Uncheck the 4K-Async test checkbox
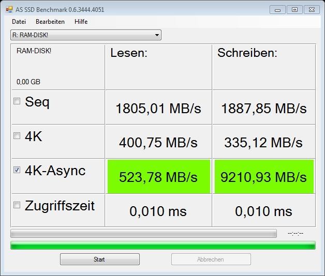325x276 pixels. click(x=17, y=170)
